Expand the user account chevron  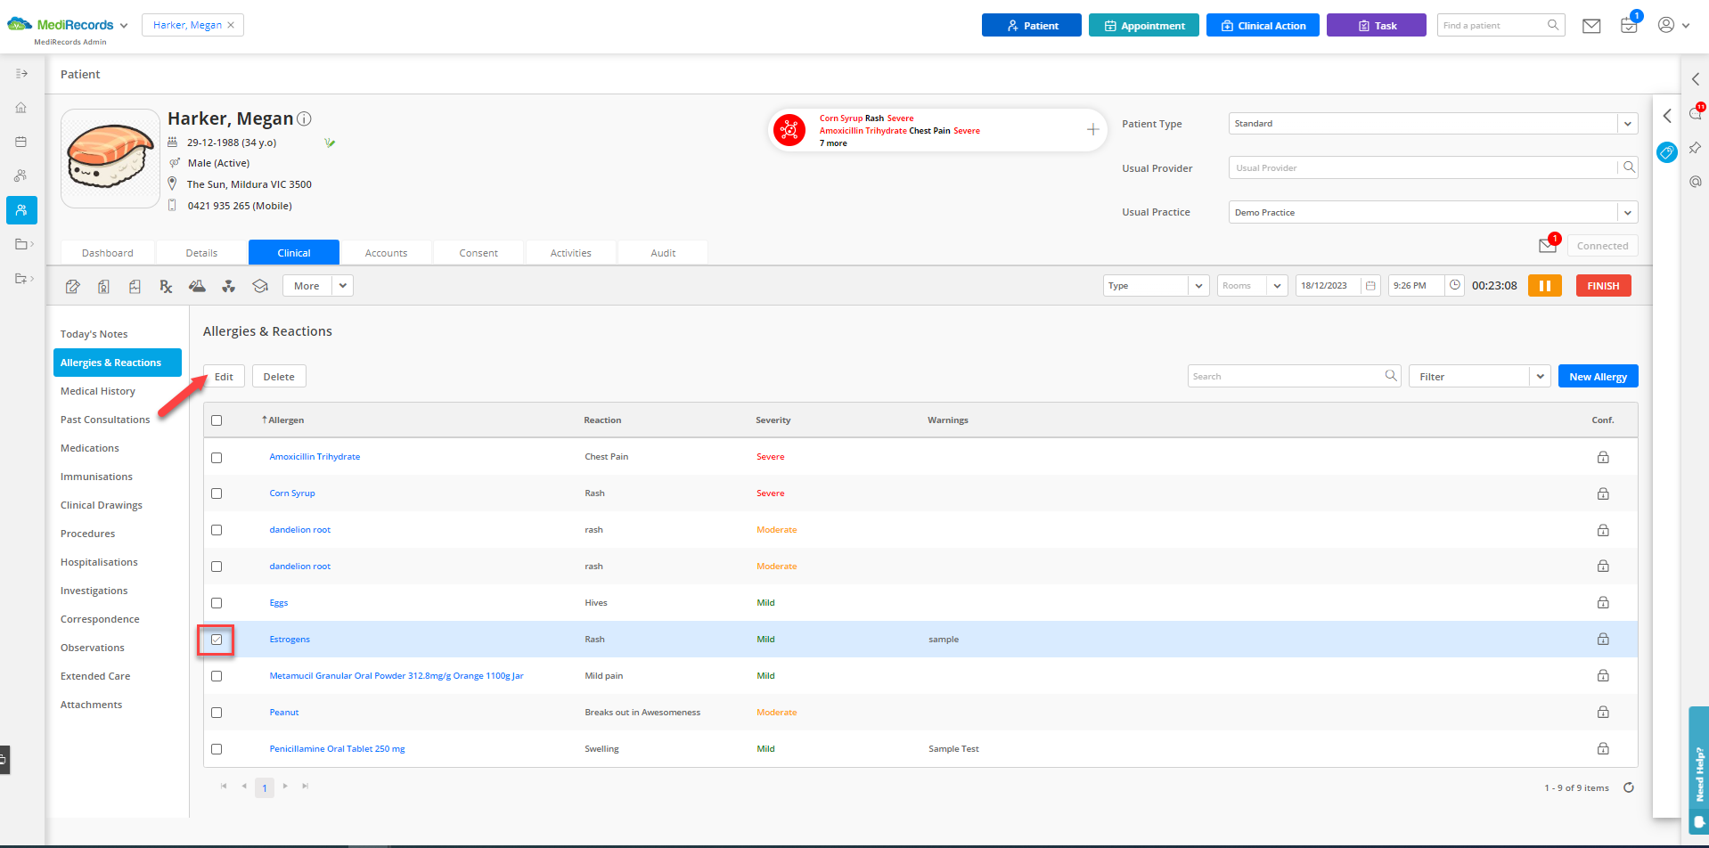point(1686,26)
